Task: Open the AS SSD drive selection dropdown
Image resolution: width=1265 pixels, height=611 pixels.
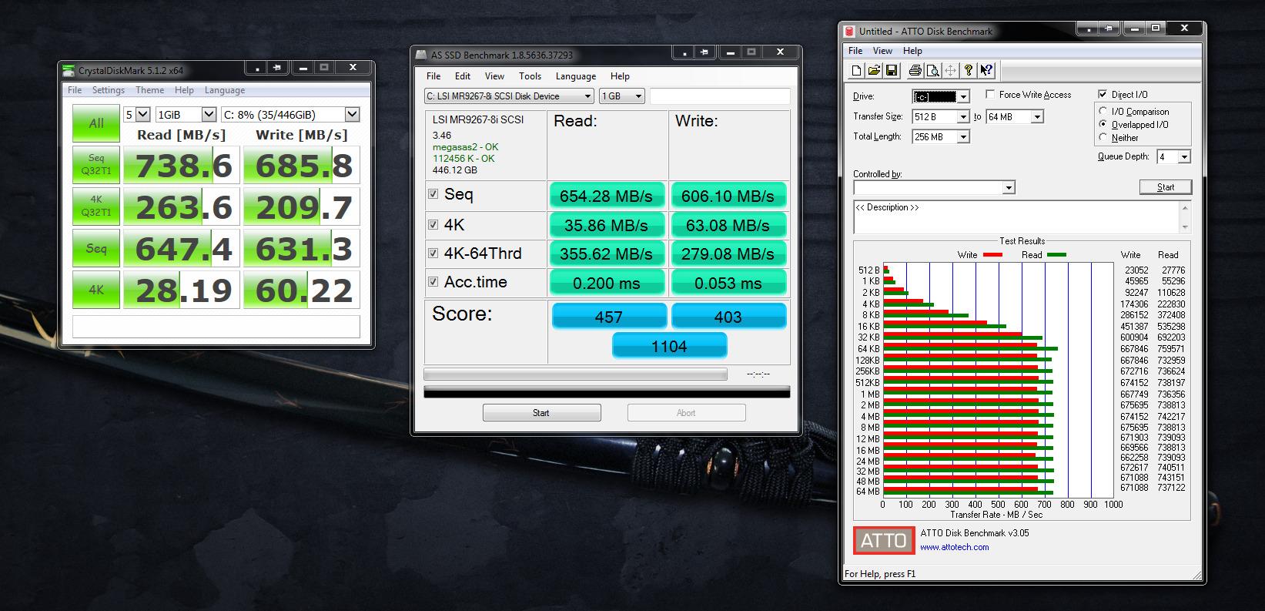Action: [587, 96]
